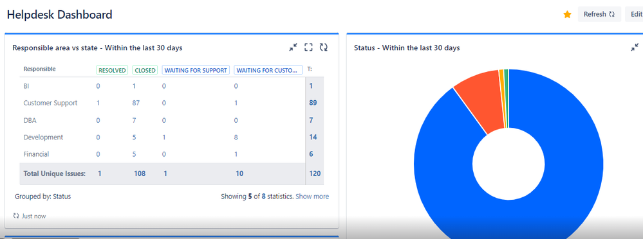Click Customer Support resolved count 1
The image size is (643, 239).
click(x=98, y=103)
